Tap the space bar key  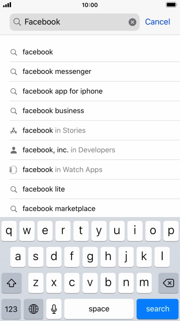(99, 309)
